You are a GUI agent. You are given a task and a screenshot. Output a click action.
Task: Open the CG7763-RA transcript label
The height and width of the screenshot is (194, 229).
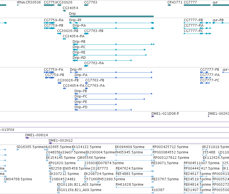point(94,63)
